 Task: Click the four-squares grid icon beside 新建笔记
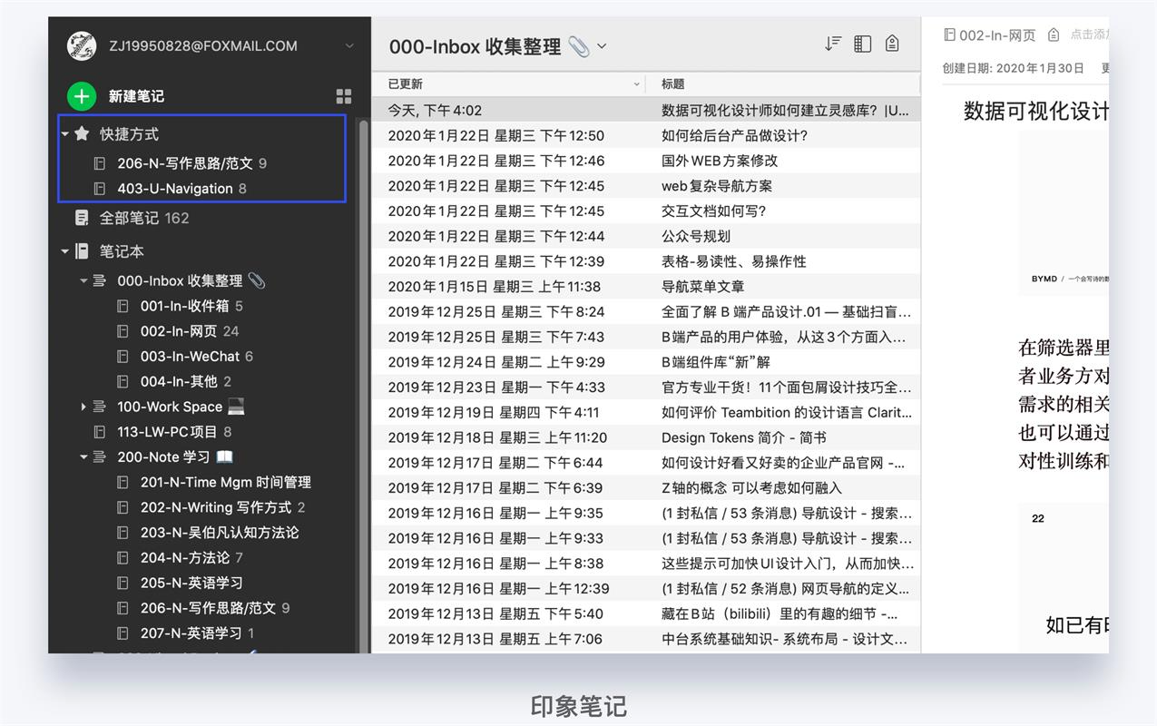tap(344, 96)
